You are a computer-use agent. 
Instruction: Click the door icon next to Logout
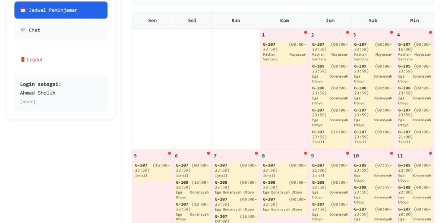(23, 60)
